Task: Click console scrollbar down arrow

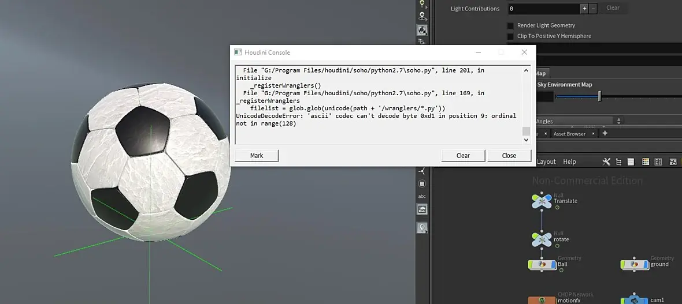Action: tap(527, 140)
